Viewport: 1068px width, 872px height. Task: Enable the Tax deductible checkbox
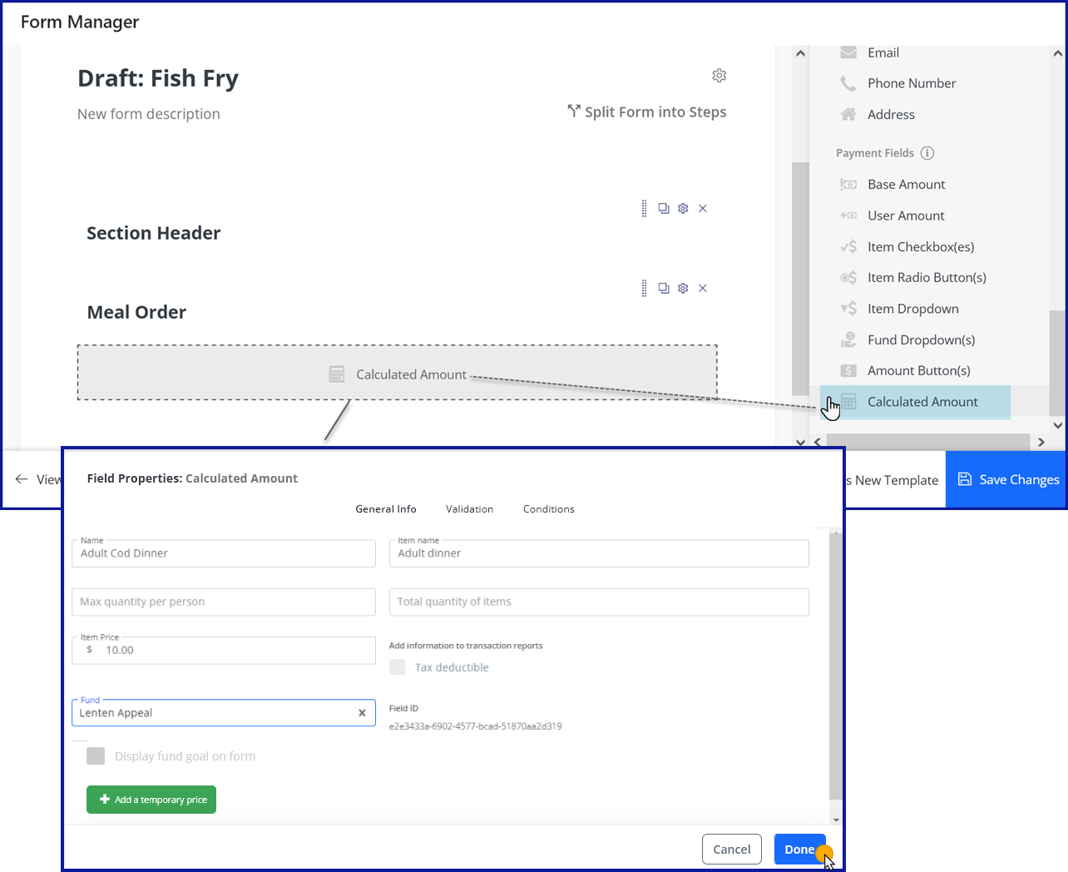(398, 667)
